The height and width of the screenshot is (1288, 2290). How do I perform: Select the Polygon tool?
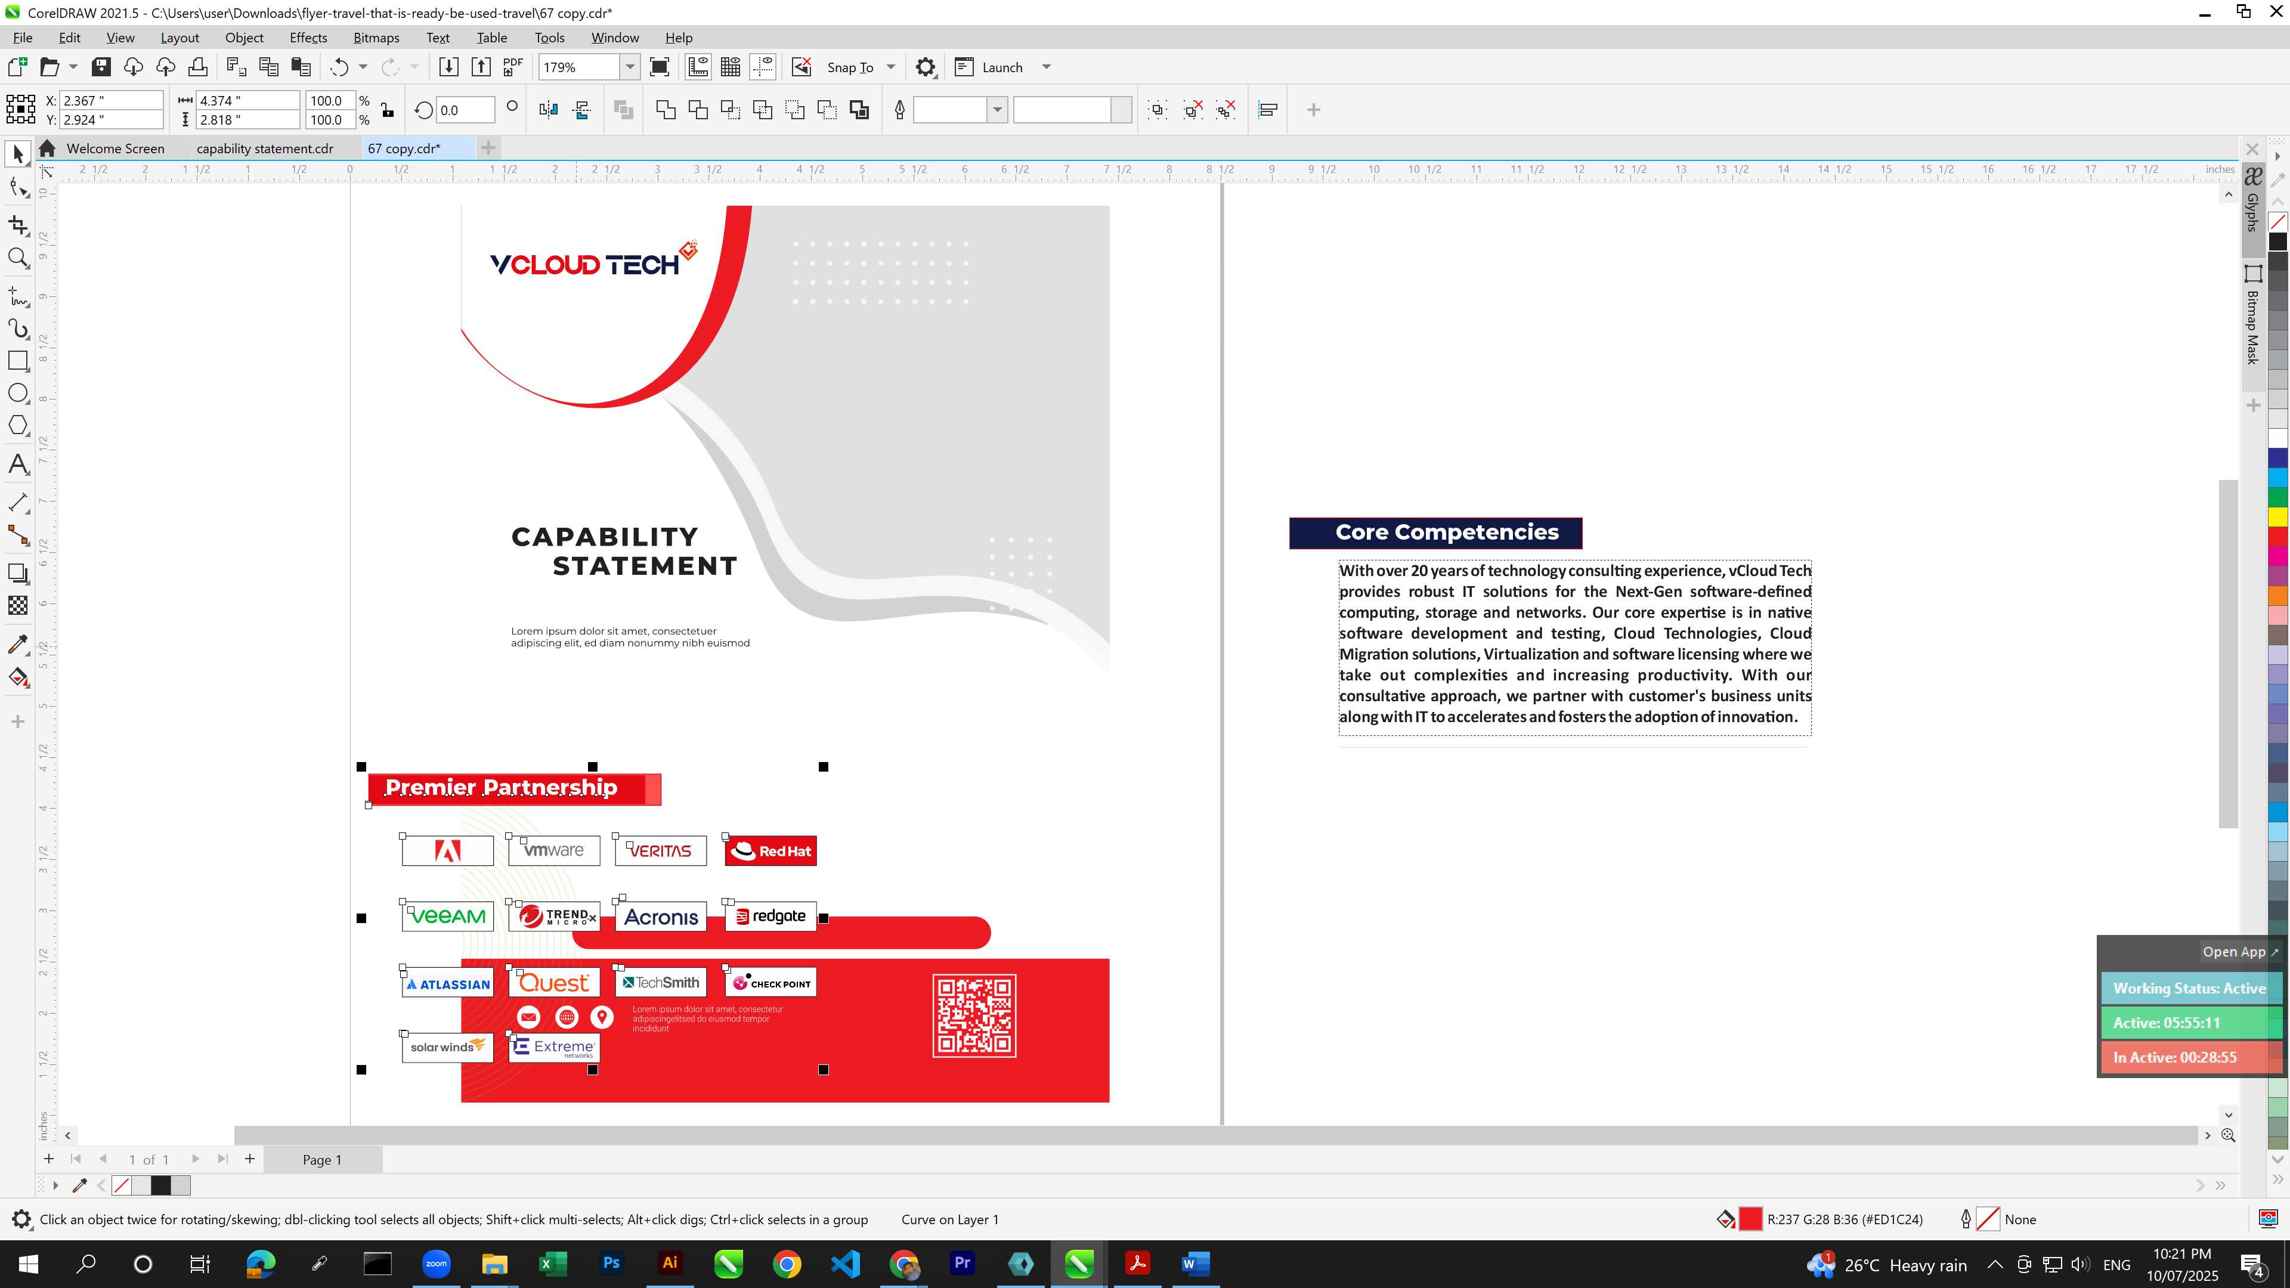pyautogui.click(x=18, y=426)
